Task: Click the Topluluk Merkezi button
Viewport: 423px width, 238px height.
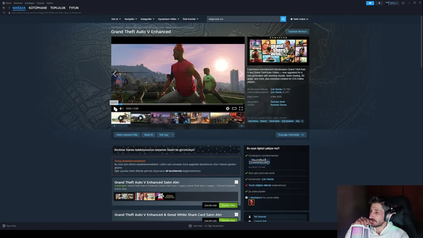Action: [x=297, y=31]
